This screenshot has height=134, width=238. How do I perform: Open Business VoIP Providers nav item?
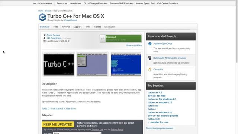click(x=122, y=3)
